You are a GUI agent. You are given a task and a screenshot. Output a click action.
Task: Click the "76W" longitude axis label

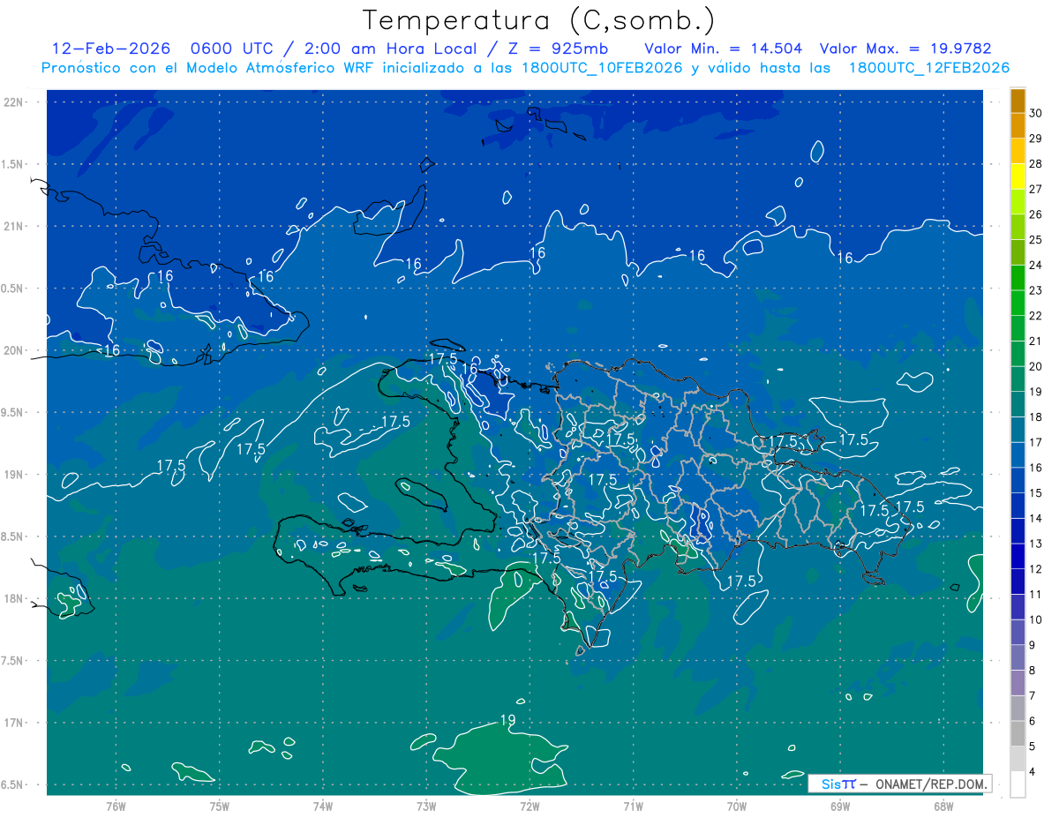point(116,807)
